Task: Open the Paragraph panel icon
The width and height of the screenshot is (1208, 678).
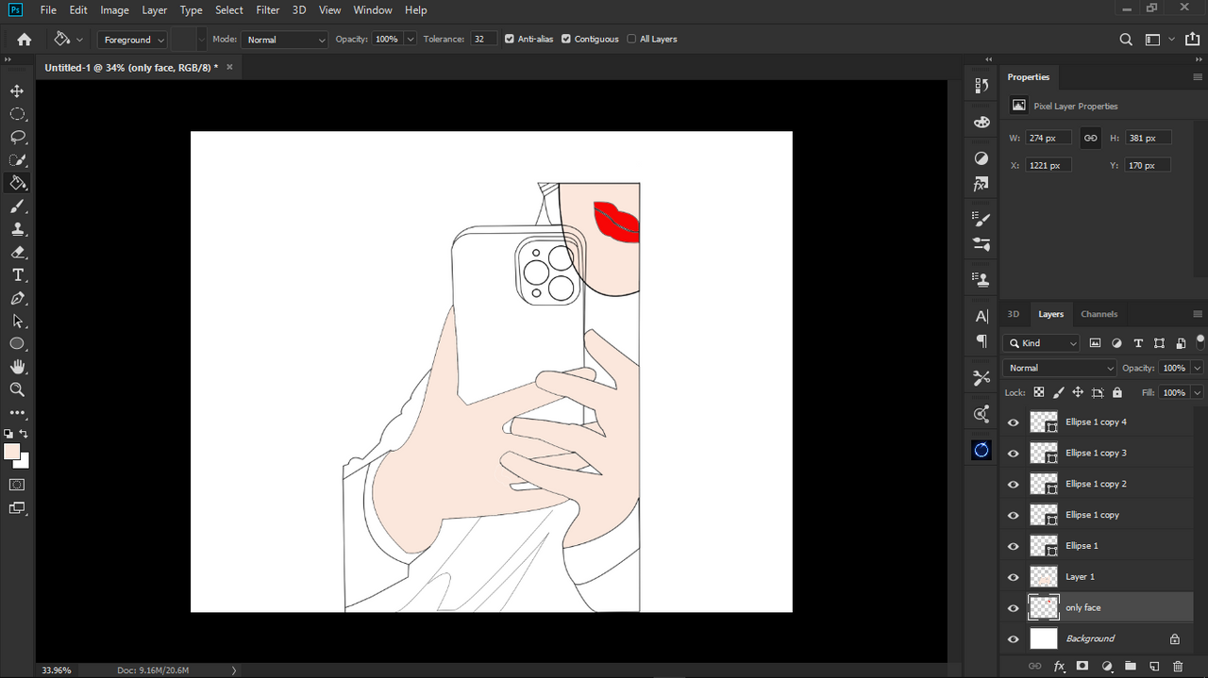Action: [981, 340]
